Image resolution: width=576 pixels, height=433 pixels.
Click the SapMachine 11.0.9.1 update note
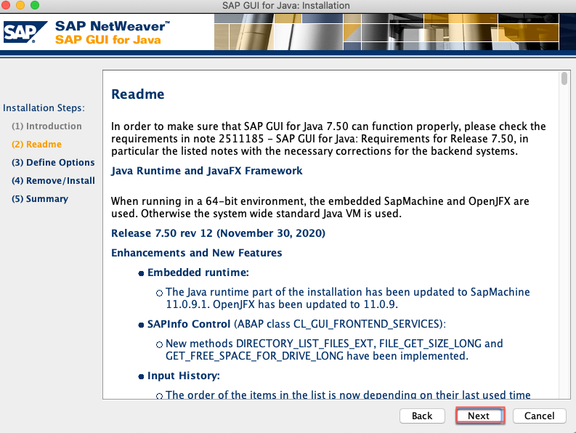[347, 298]
